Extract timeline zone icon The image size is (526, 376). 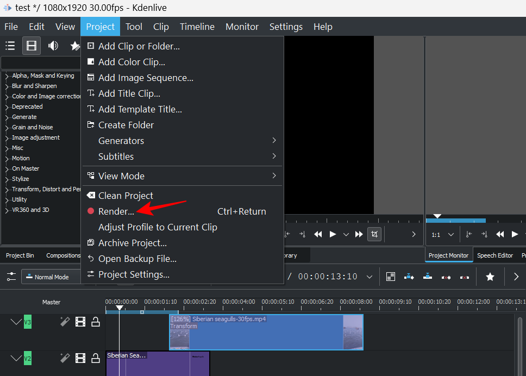tap(446, 277)
